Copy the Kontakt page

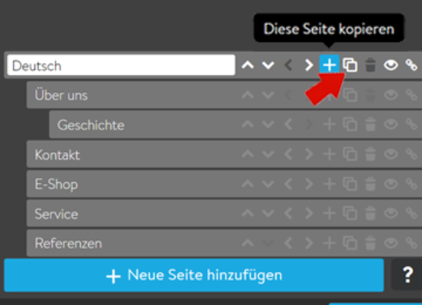click(x=350, y=154)
